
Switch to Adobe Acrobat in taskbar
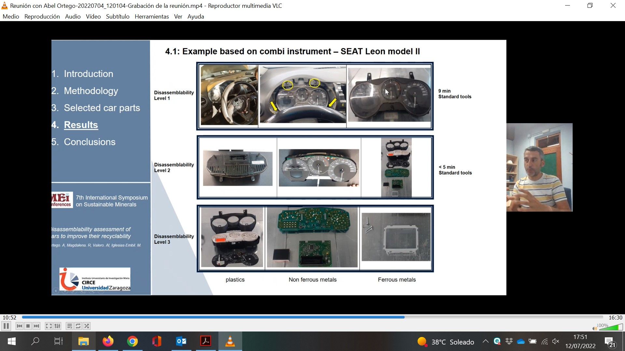coord(206,341)
